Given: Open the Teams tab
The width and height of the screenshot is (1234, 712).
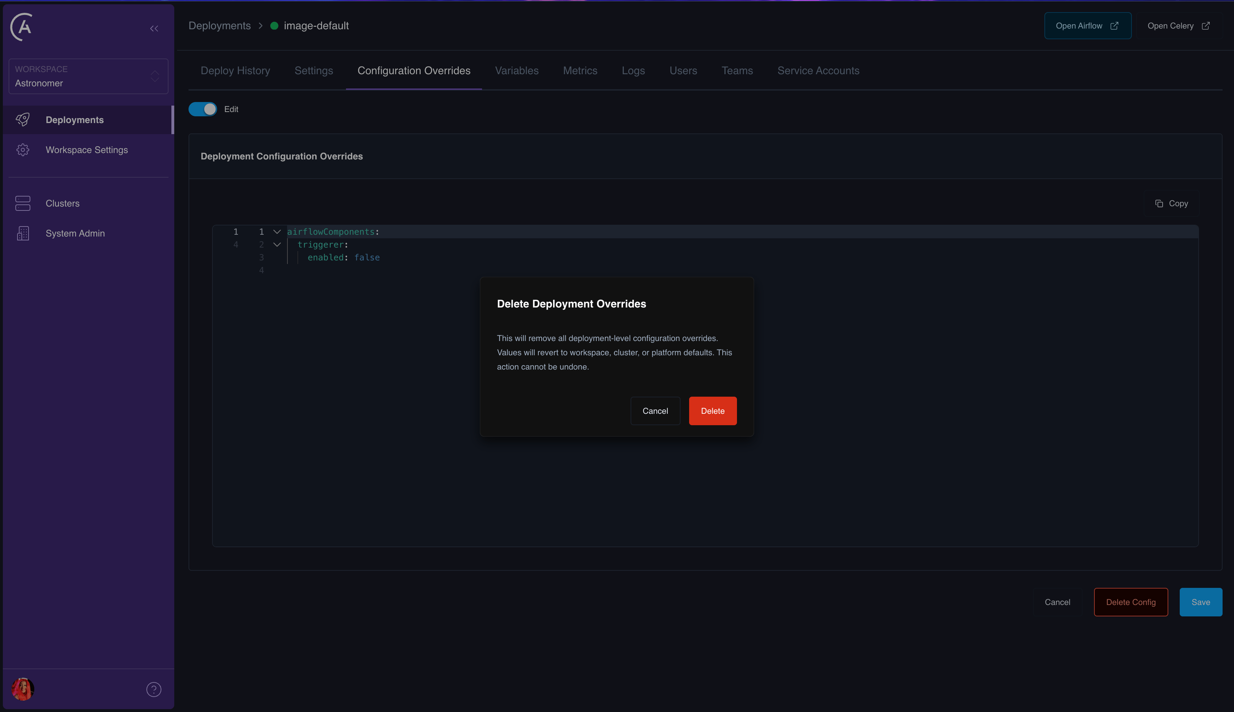Looking at the screenshot, I should 737,70.
